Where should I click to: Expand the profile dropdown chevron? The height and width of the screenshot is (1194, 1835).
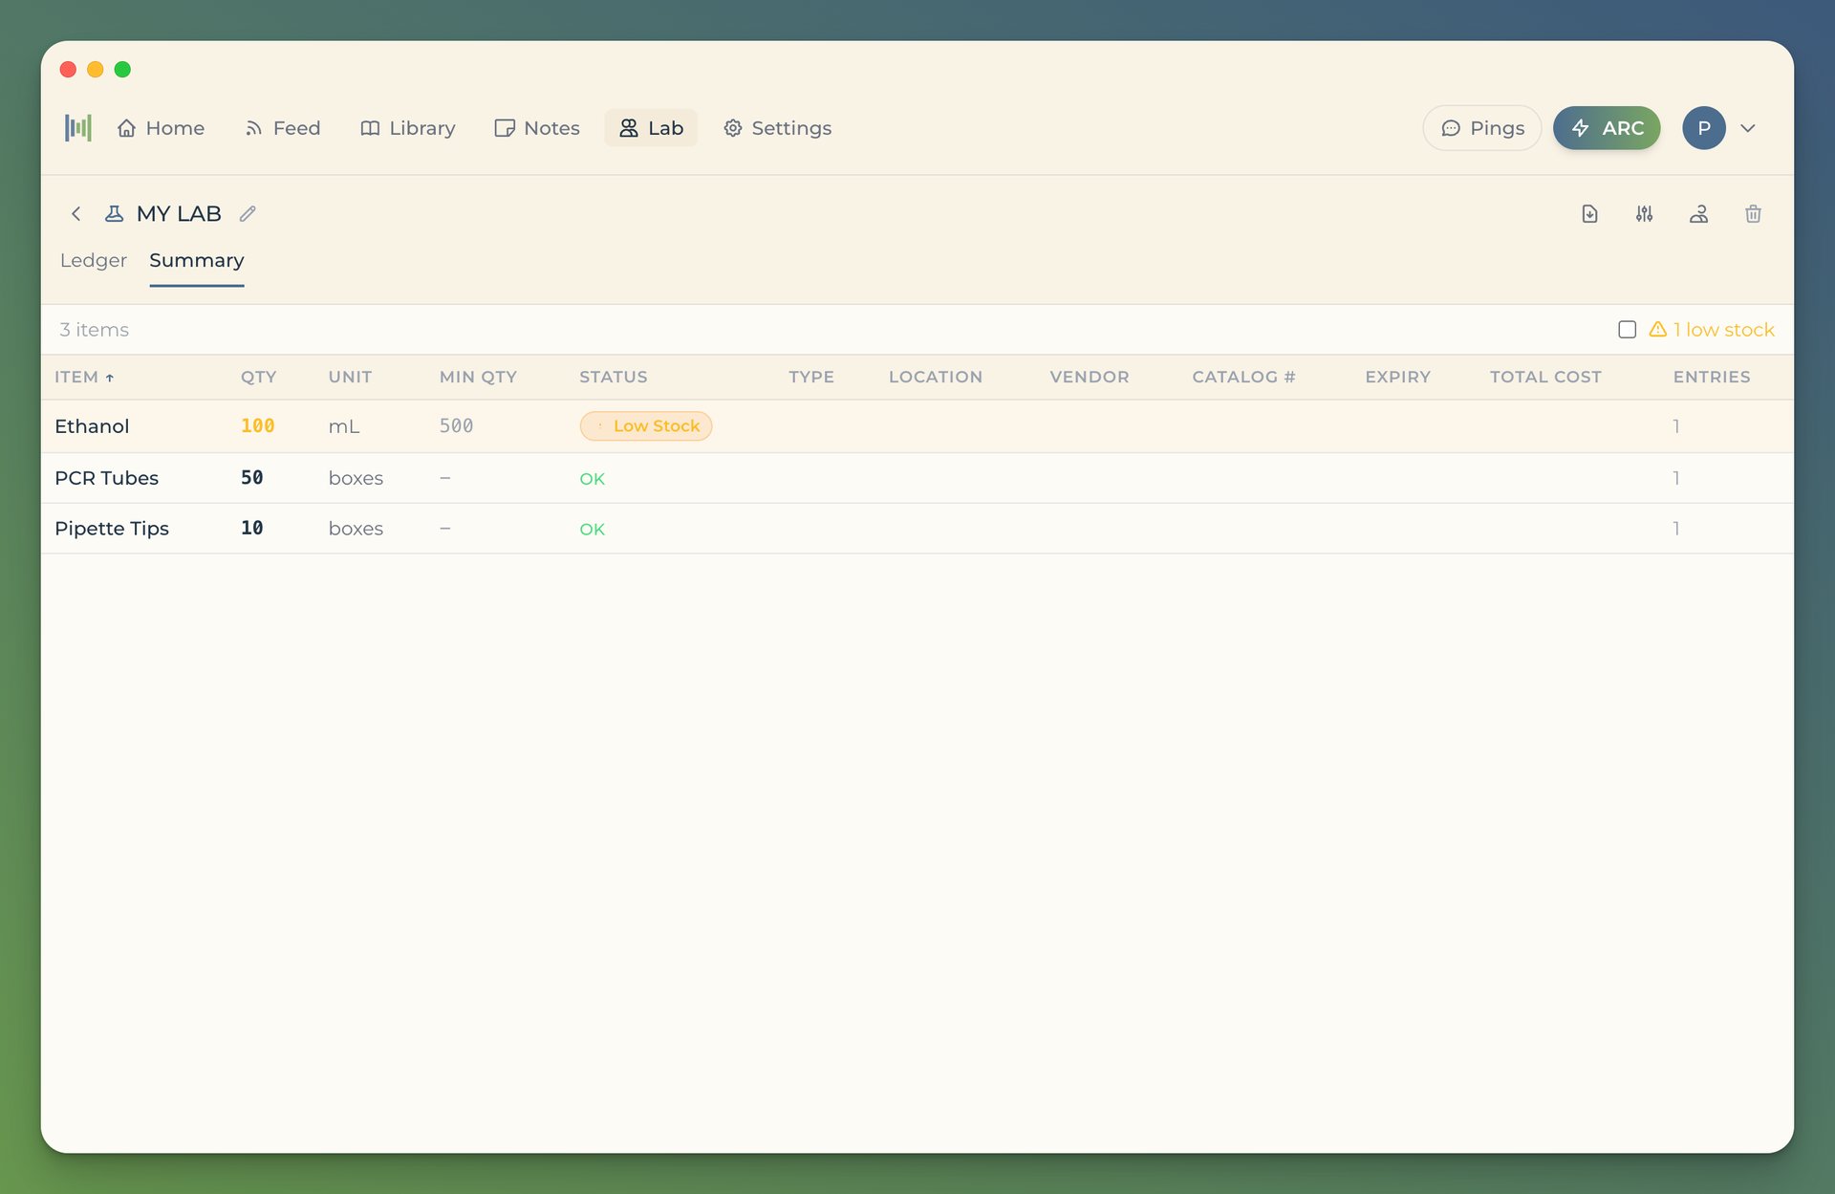(x=1748, y=128)
